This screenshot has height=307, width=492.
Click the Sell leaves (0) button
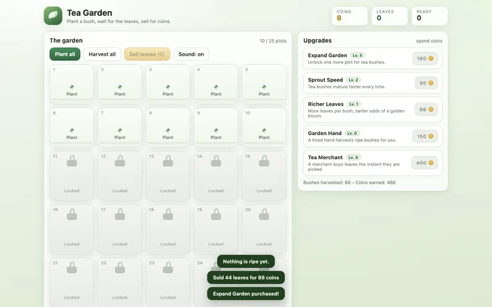coord(147,54)
